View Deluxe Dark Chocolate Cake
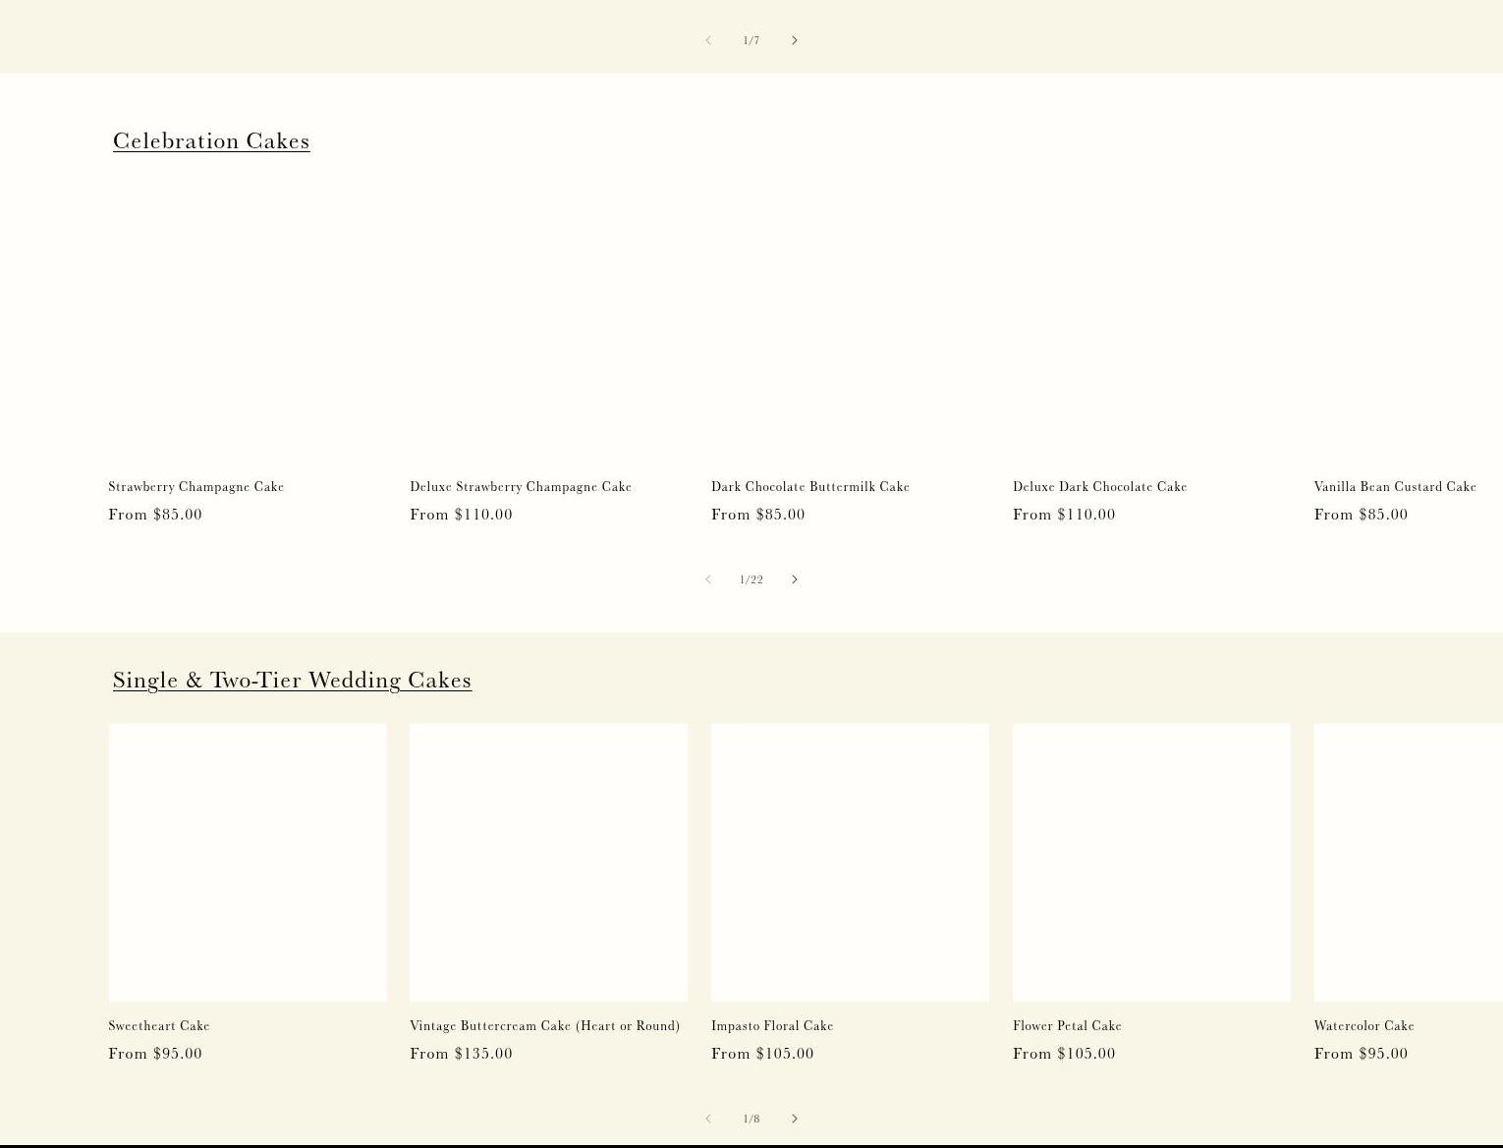Image resolution: width=1503 pixels, height=1148 pixels. click(1099, 486)
